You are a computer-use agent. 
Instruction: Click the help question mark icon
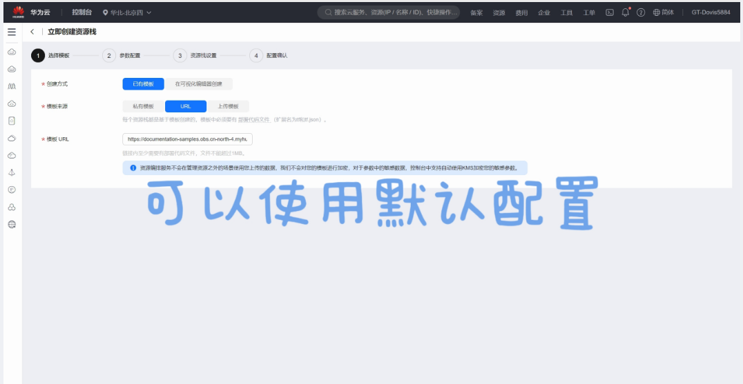[x=641, y=12]
